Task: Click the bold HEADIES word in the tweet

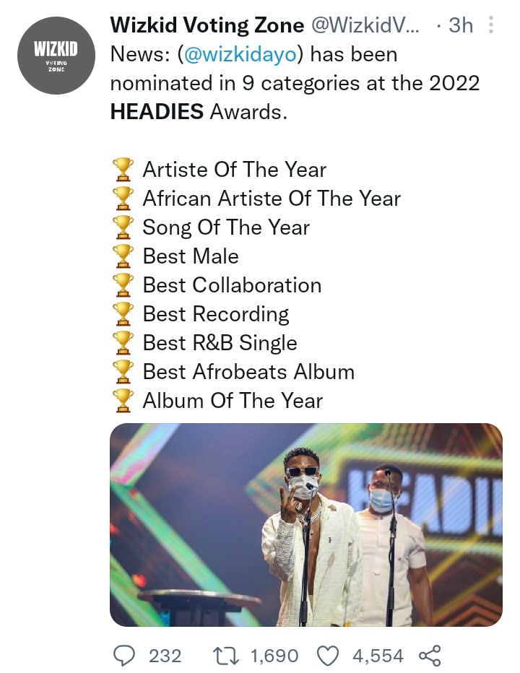Action: coord(157,112)
